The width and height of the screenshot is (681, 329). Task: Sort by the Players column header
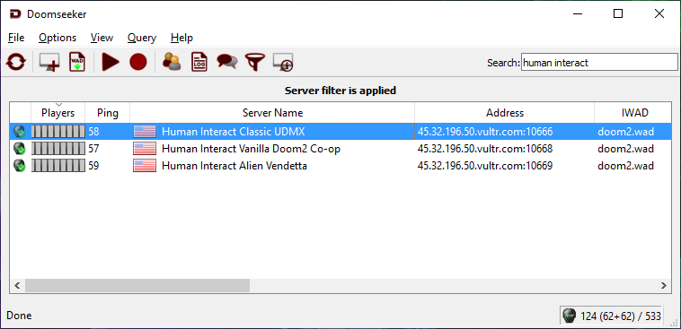57,113
